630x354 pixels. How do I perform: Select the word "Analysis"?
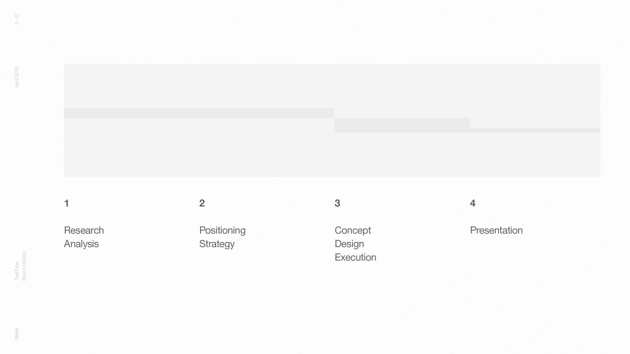tap(81, 244)
